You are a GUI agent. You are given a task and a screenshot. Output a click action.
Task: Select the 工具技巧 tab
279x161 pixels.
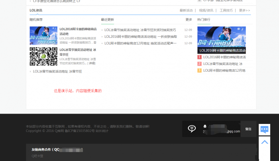[226, 10]
